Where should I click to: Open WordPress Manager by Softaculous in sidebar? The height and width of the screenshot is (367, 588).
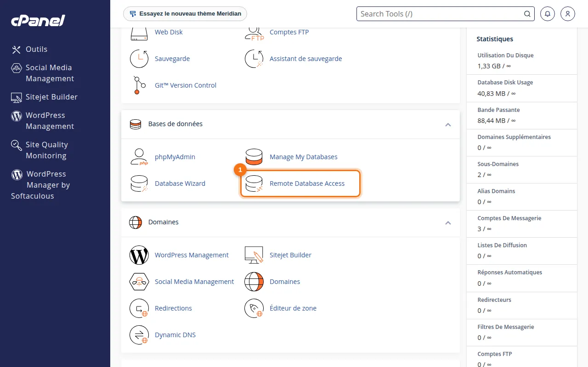40,185
